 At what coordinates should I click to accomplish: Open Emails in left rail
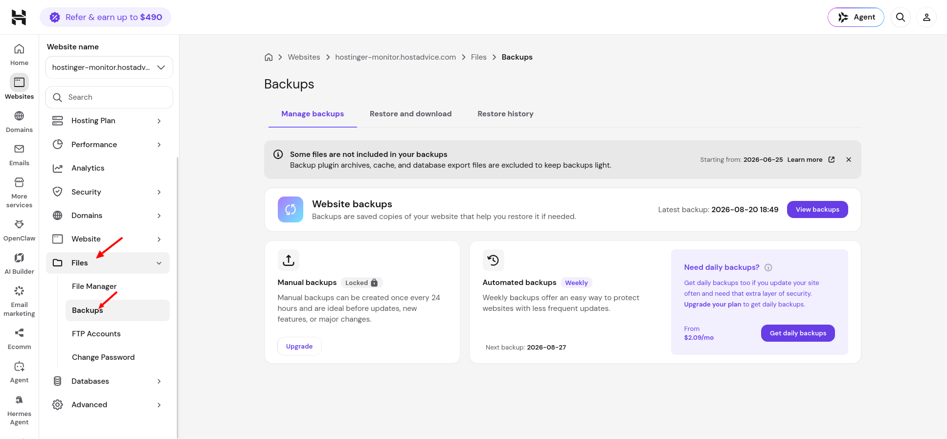(x=19, y=155)
